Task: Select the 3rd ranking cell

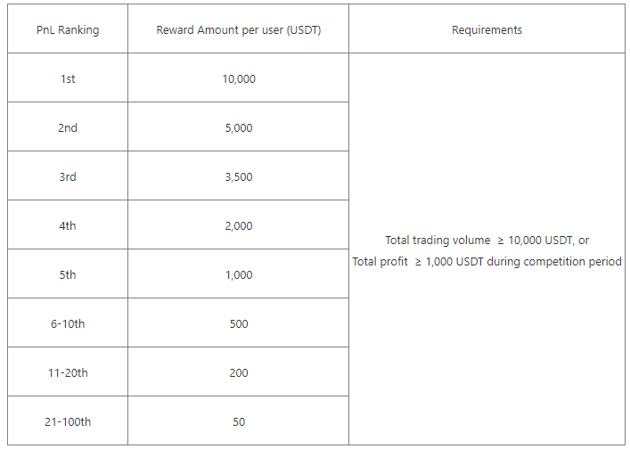Action: point(68,177)
